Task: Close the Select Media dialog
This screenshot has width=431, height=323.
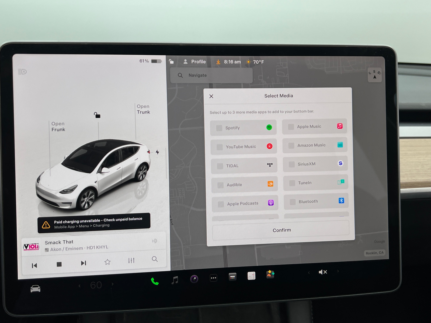Action: click(211, 96)
